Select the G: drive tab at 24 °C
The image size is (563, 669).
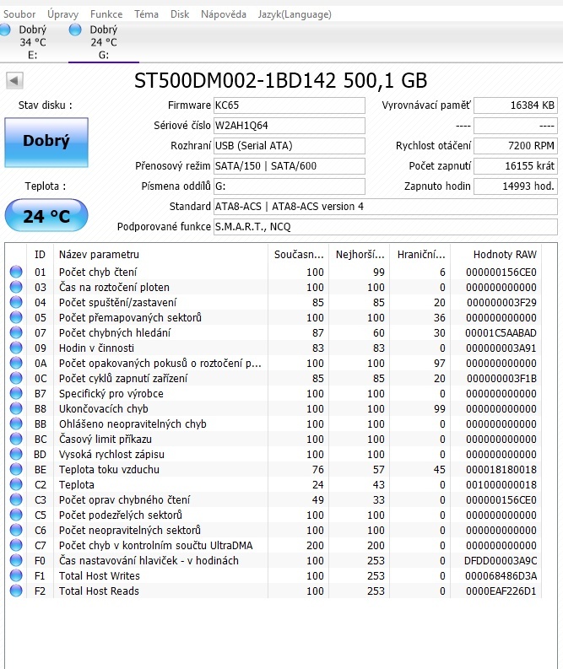point(104,42)
